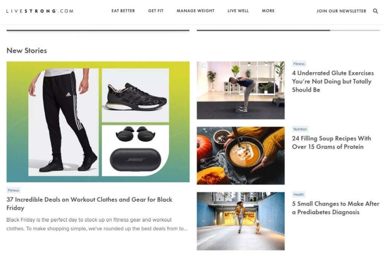Open the Livestrong.com logo homepage

click(40, 11)
